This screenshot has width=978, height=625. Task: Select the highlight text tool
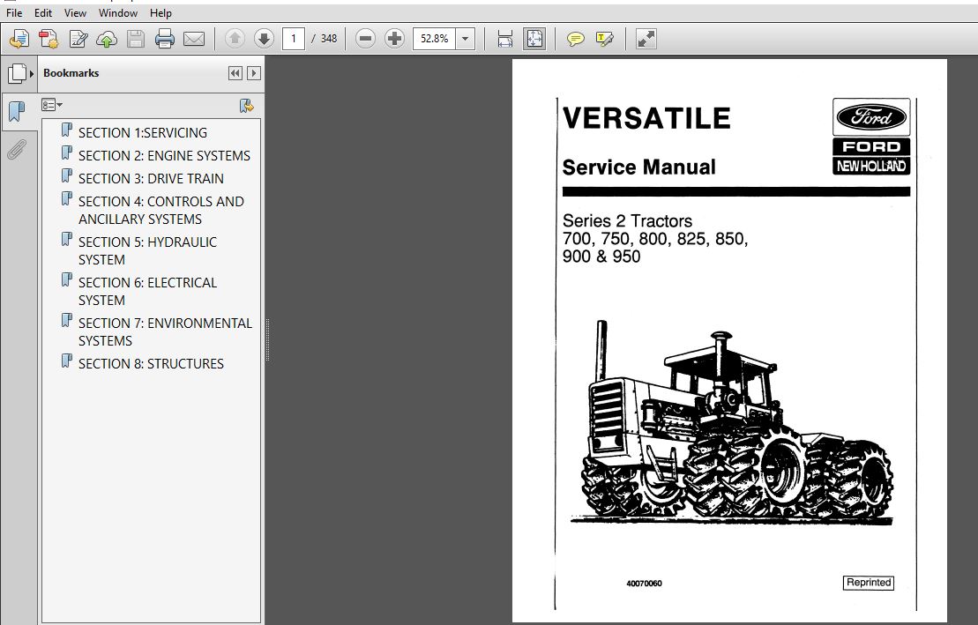coord(604,39)
